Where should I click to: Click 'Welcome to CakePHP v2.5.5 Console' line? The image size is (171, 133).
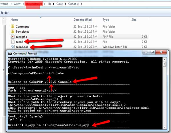pos(40,82)
